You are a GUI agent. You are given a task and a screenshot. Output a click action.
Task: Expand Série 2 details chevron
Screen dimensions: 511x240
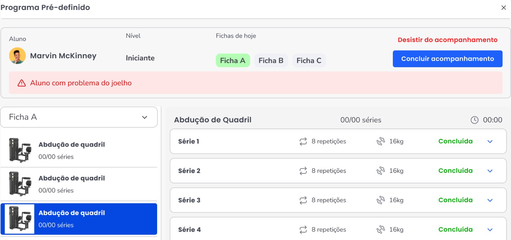coord(490,171)
